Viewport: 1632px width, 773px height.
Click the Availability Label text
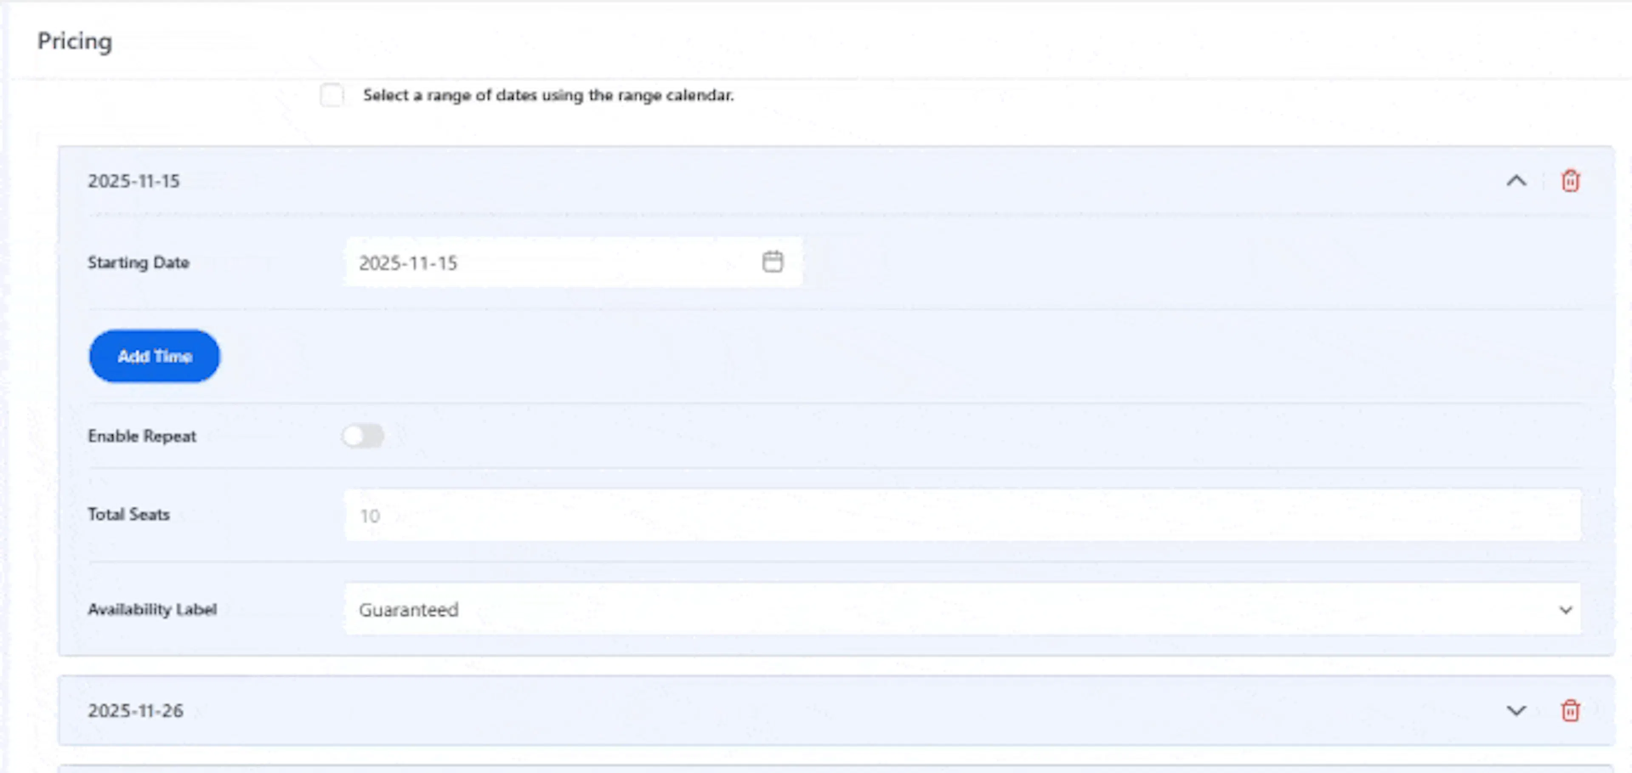152,609
